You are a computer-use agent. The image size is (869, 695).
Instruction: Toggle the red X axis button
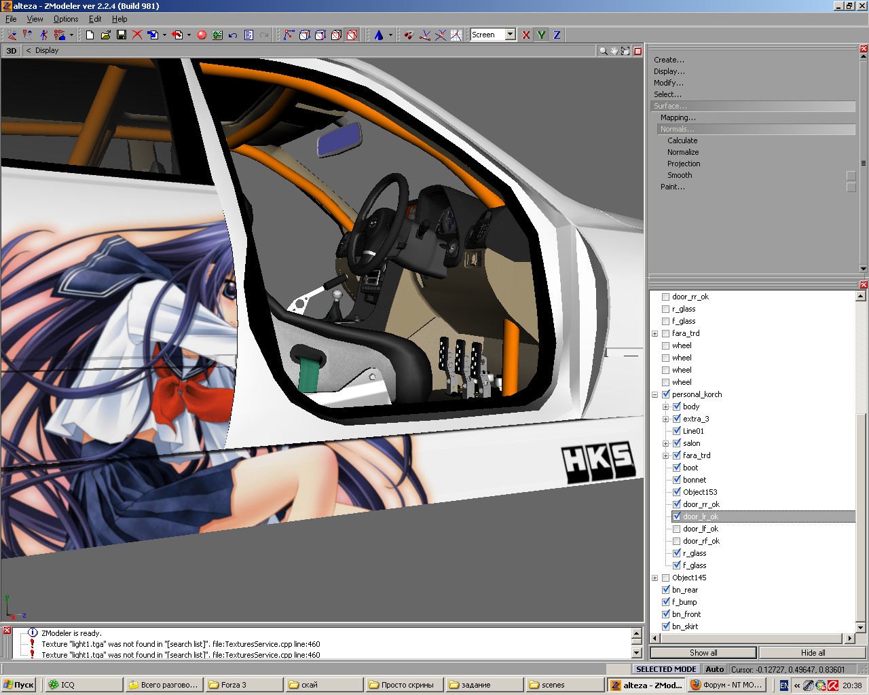click(525, 35)
